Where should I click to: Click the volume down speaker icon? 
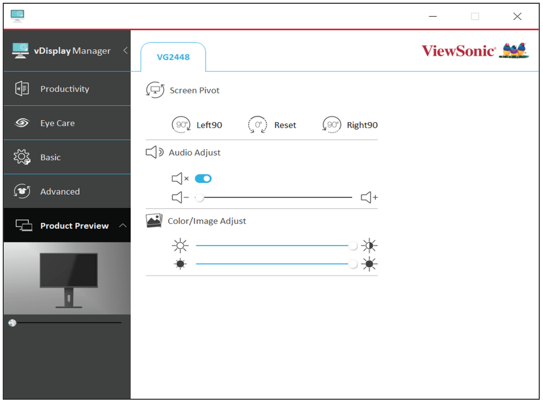point(180,197)
